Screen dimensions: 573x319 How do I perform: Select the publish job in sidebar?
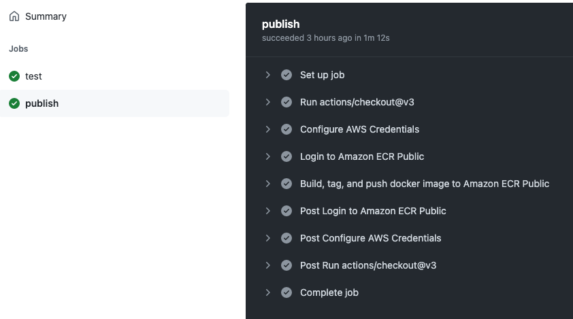[x=42, y=103]
